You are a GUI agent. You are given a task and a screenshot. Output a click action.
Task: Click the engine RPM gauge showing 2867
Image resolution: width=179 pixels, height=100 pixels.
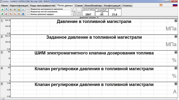click(89, 12)
